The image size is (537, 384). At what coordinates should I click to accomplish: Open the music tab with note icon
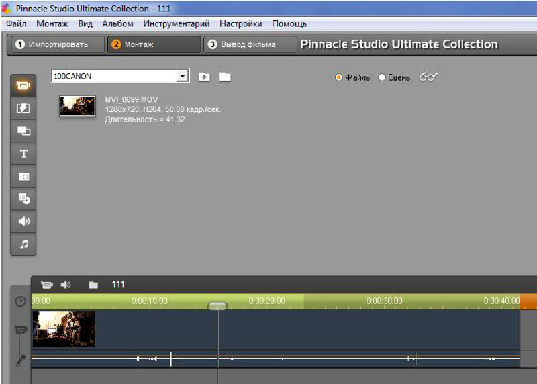click(x=24, y=244)
